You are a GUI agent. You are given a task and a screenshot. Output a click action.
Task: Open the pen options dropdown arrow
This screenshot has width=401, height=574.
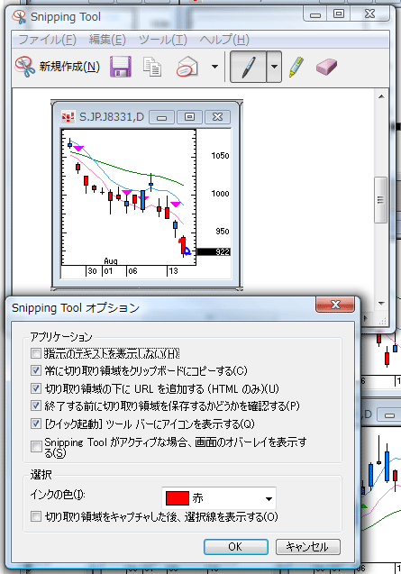274,67
